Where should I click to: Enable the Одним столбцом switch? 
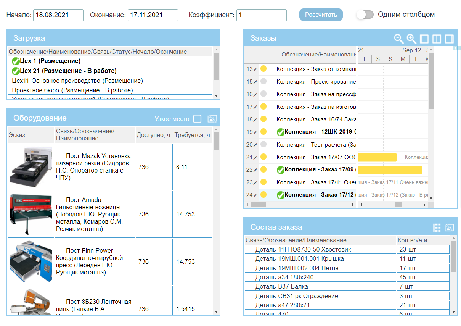click(x=365, y=15)
